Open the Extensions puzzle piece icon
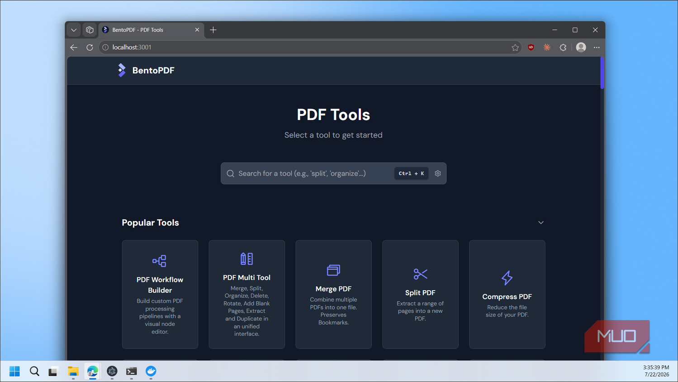 [563, 47]
